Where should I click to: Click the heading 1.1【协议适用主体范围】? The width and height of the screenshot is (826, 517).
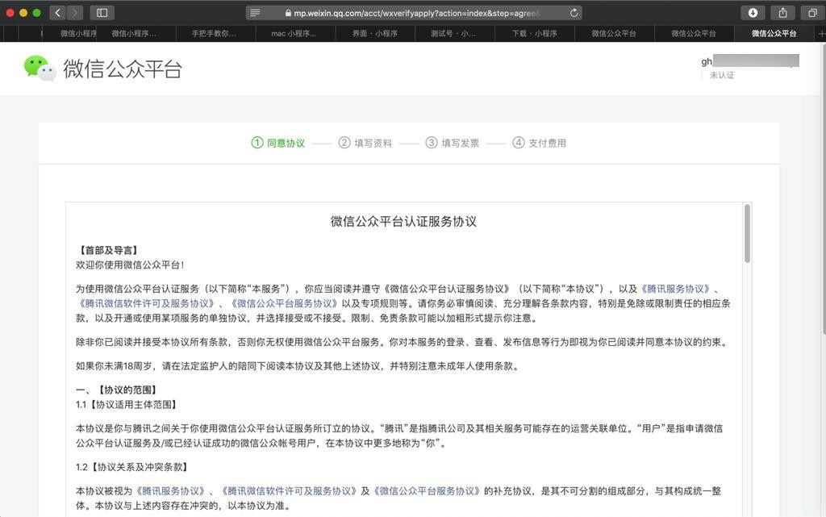click(x=127, y=404)
